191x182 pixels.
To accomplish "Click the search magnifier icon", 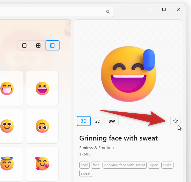I will click(x=108, y=12).
